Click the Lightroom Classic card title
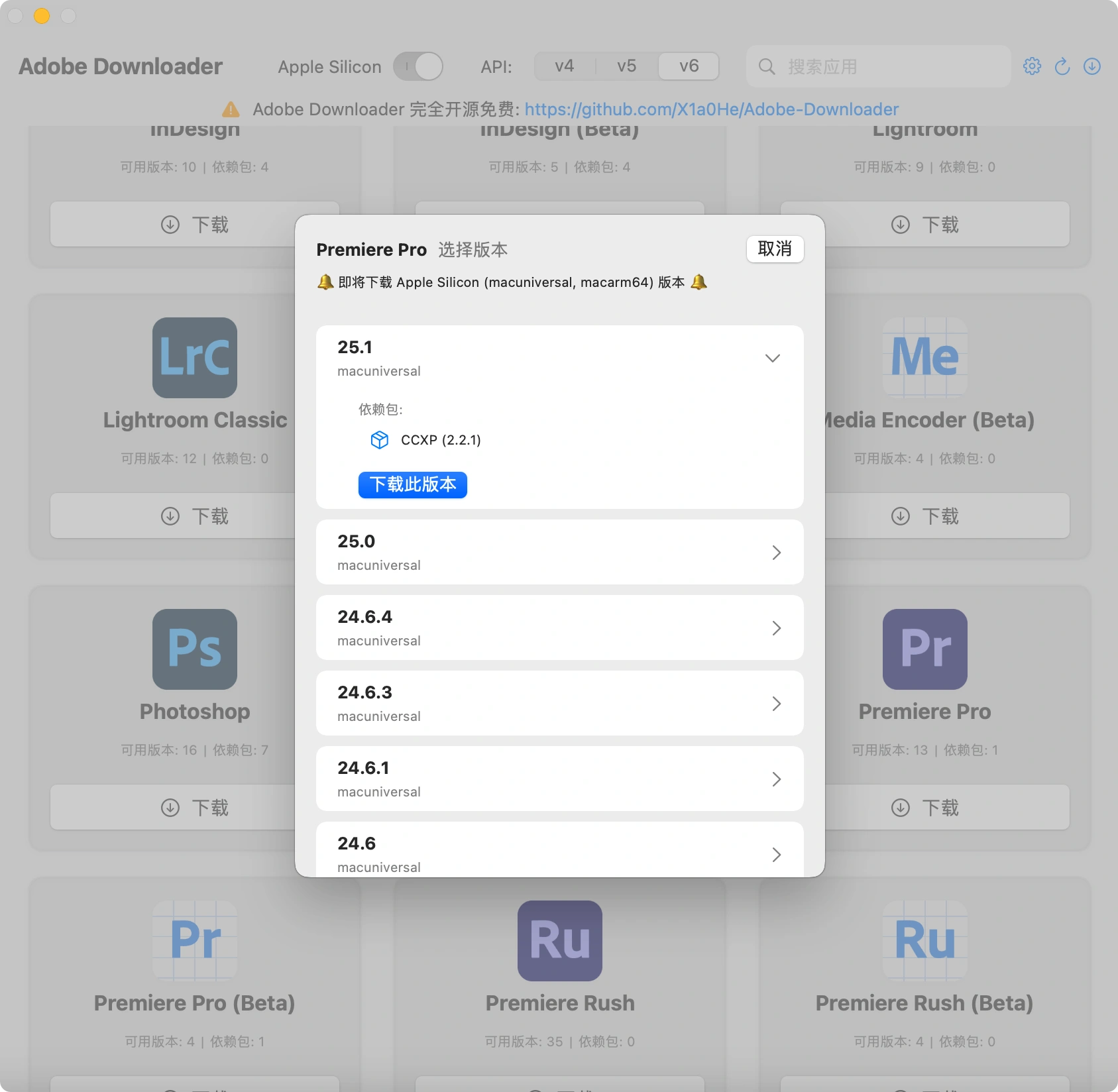 tap(195, 420)
